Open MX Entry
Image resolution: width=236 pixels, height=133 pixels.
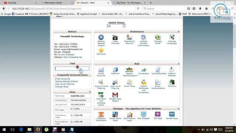[x=172, y=82]
